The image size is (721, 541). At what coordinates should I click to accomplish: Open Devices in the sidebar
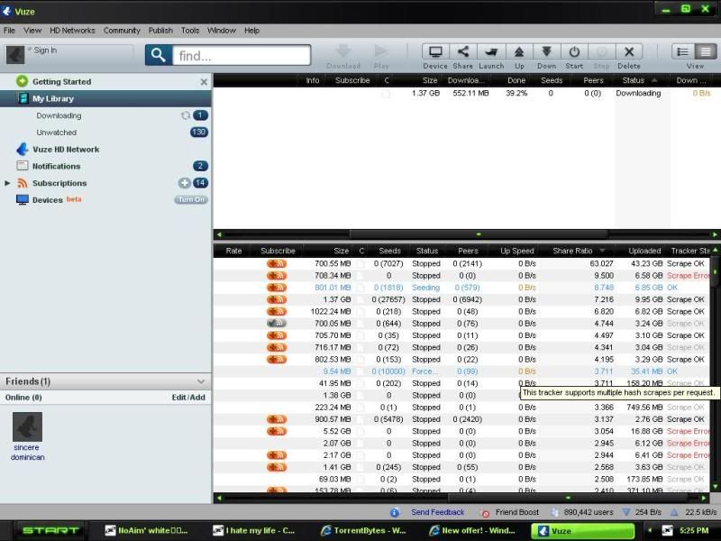pos(48,200)
